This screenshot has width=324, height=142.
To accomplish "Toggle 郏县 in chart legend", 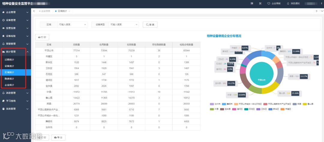I will (x=297, y=104).
